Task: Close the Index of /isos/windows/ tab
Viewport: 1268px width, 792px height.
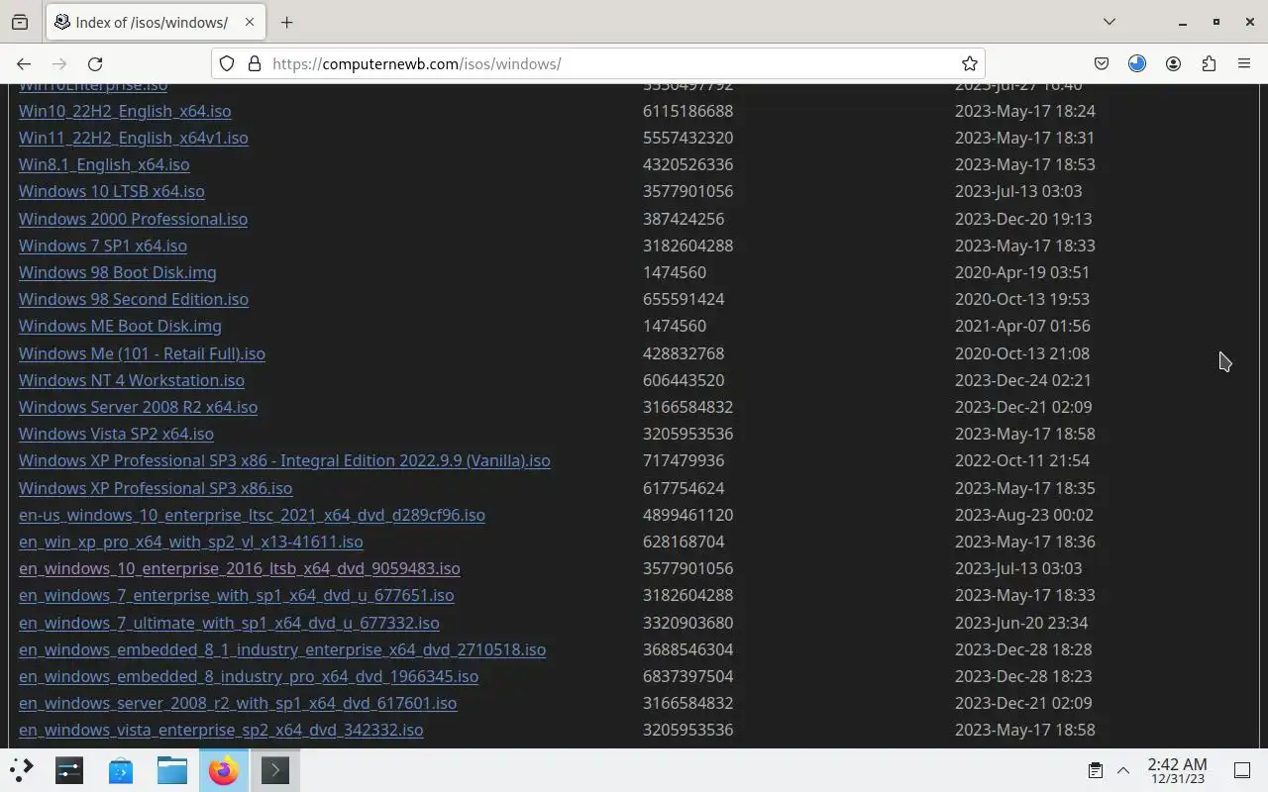Action: point(250,22)
